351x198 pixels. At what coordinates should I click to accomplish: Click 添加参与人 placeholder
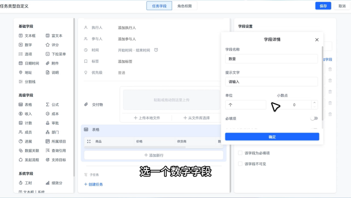(127, 39)
